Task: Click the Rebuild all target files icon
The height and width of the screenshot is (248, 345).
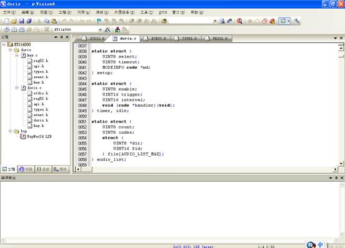Action: (22, 29)
